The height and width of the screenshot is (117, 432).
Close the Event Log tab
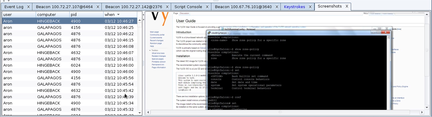[x=28, y=7]
